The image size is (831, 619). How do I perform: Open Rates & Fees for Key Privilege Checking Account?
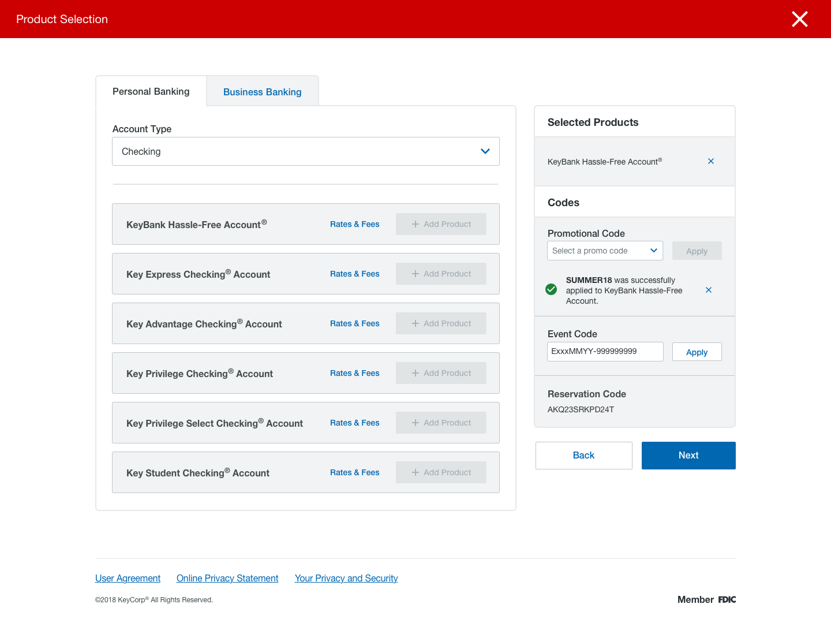(354, 373)
